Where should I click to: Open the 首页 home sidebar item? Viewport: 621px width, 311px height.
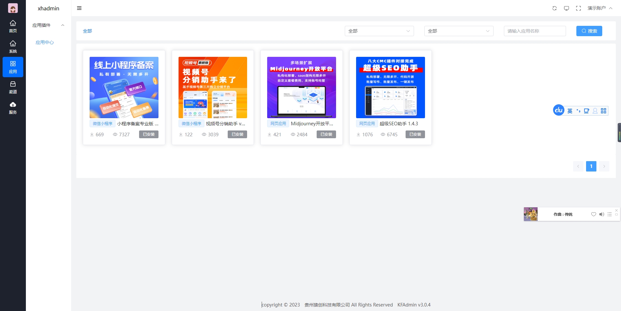(x=13, y=26)
